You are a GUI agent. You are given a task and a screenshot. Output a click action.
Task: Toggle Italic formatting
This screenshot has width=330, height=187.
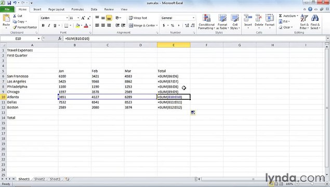coord(49,25)
